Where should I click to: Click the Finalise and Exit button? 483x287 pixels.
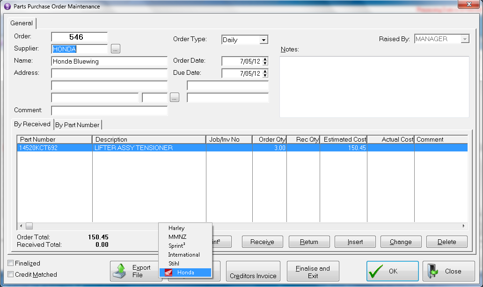(x=313, y=271)
